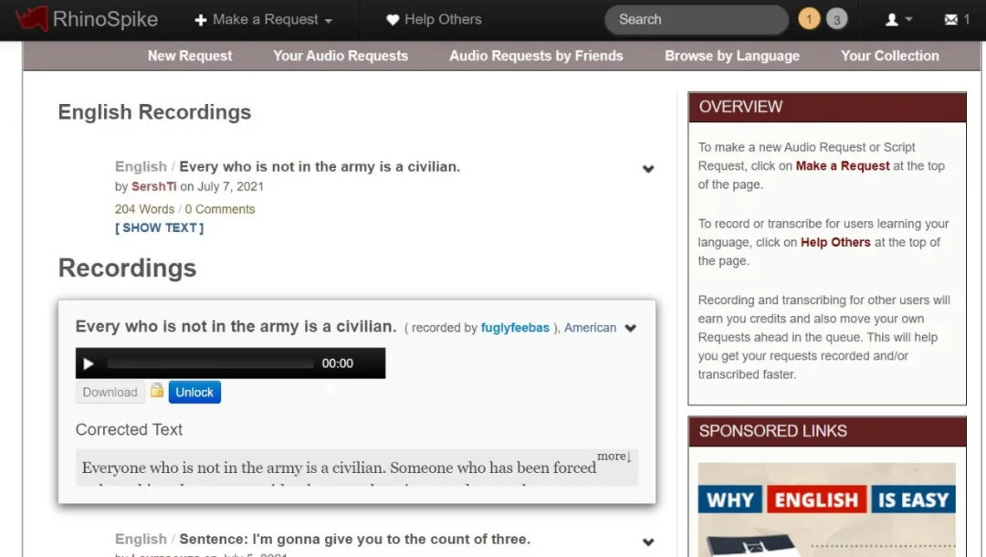Click the Corrected Text paragraph box
986x557 pixels.
(357, 468)
